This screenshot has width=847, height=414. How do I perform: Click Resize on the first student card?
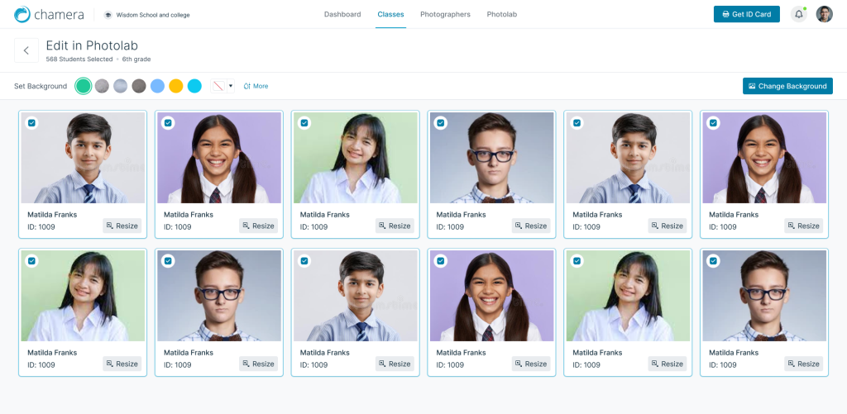coord(122,226)
